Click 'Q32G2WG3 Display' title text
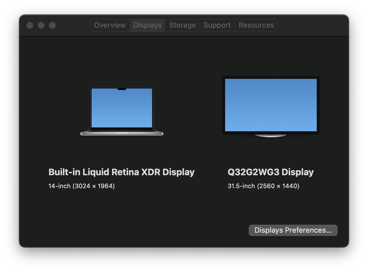Viewport: 368px width, 271px height. (x=271, y=172)
